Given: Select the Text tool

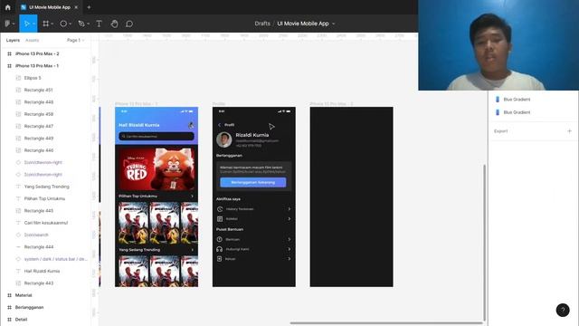Looking at the screenshot, I should [99, 24].
